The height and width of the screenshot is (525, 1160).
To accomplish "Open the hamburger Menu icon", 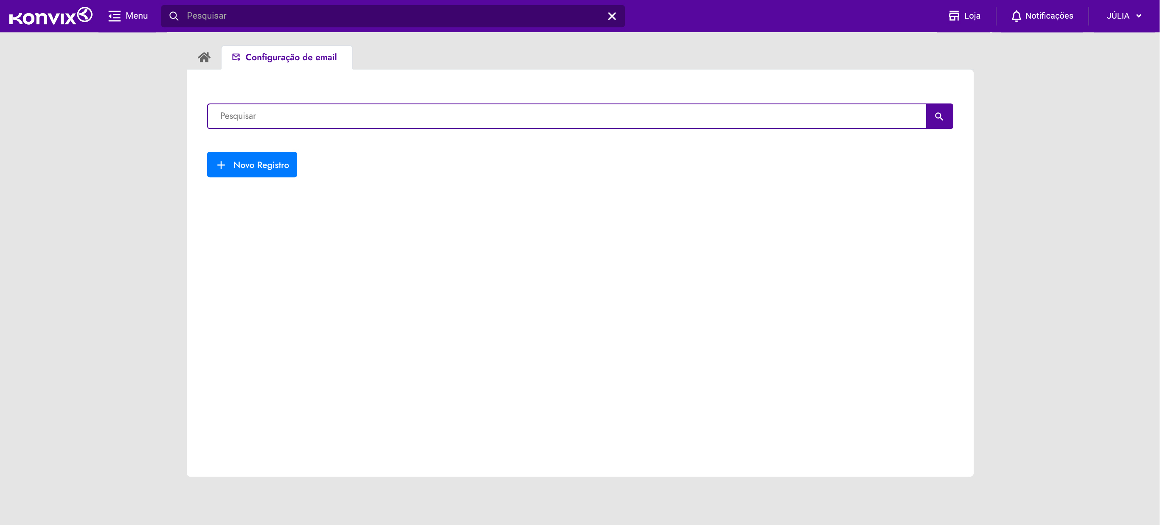I will [114, 16].
